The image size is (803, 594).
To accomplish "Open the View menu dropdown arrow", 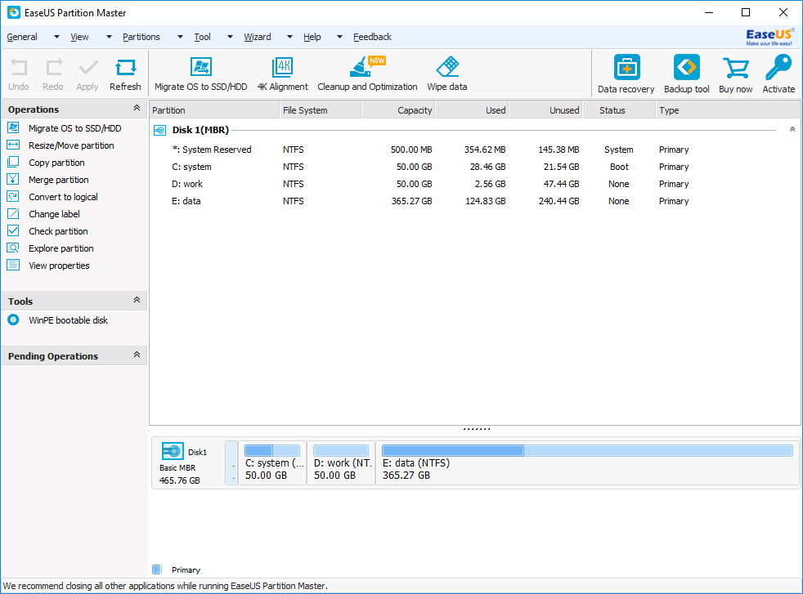I will (x=109, y=37).
